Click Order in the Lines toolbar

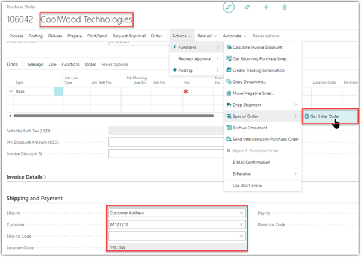(x=90, y=64)
